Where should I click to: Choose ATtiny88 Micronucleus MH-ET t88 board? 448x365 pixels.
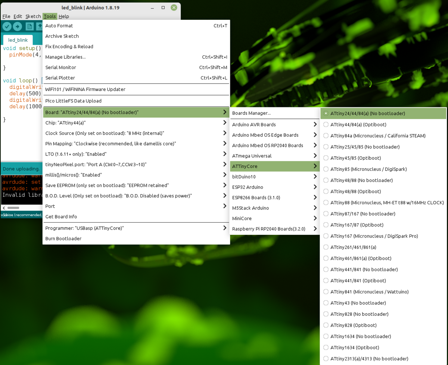pos(383,202)
